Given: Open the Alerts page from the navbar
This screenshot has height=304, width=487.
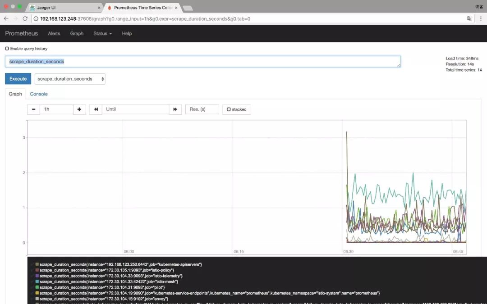Looking at the screenshot, I should (54, 33).
